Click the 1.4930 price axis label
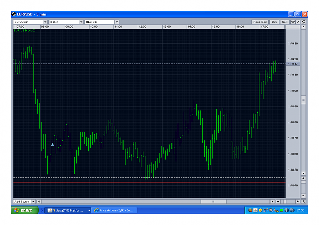The image size is (319, 225). (293, 43)
